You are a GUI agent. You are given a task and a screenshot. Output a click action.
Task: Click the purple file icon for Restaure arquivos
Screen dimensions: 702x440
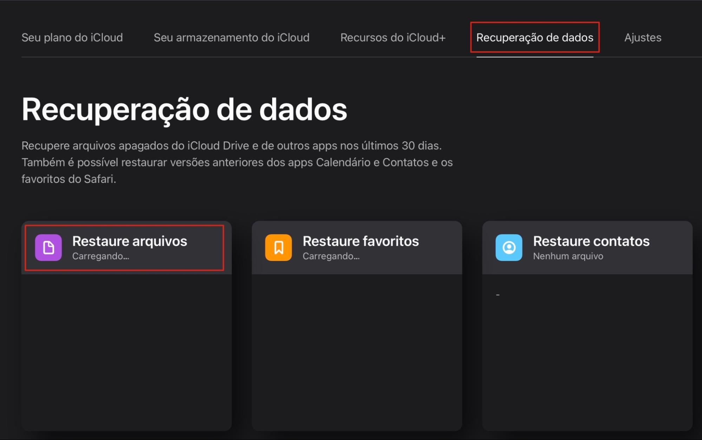[48, 248]
